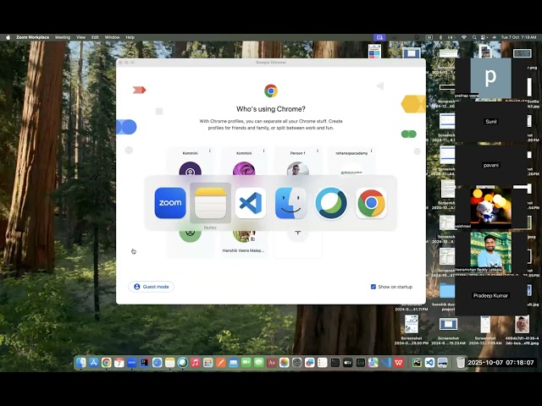Select vaishnavi's Zoom video tile
The image size is (542, 406).
click(491, 208)
